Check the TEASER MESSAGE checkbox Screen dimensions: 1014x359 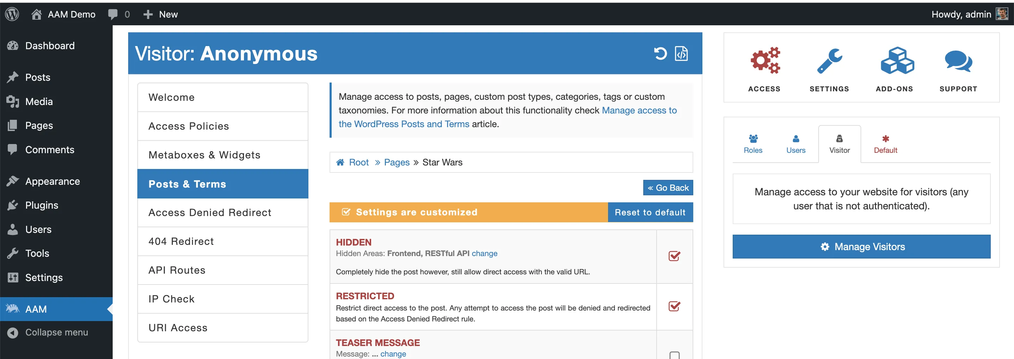[674, 355]
